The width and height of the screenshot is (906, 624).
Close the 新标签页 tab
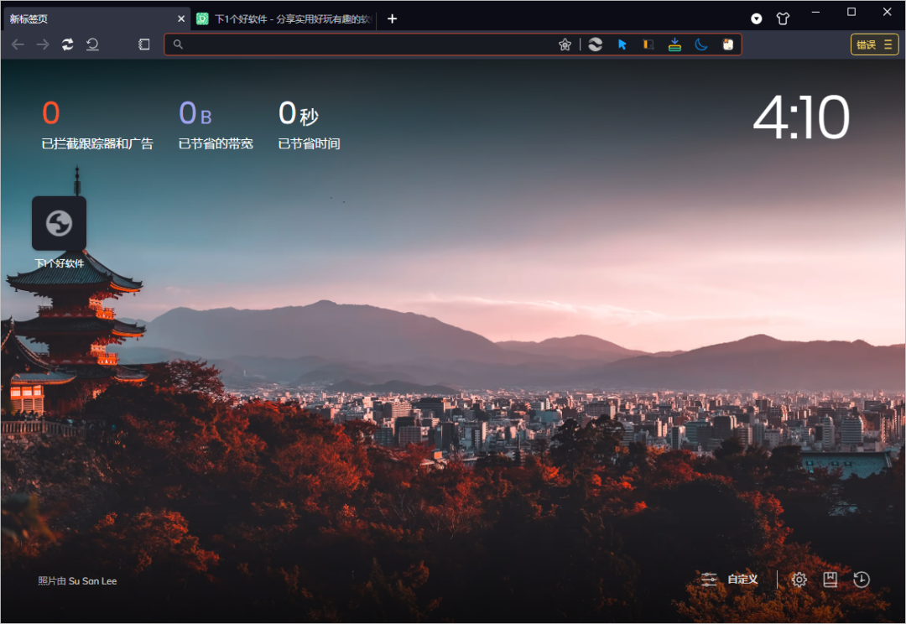181,19
